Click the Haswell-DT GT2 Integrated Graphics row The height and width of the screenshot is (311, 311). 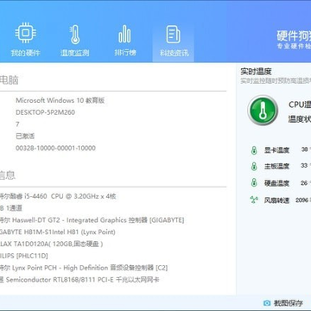pyautogui.click(x=92, y=220)
